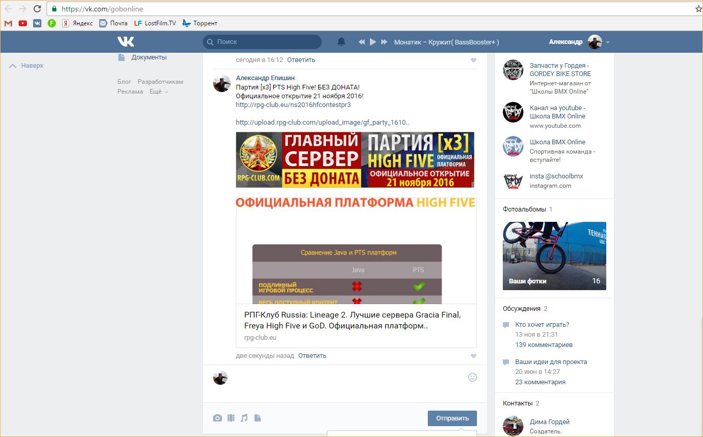The height and width of the screenshot is (437, 703).
Task: Click the VK logo in the header
Action: [x=126, y=42]
